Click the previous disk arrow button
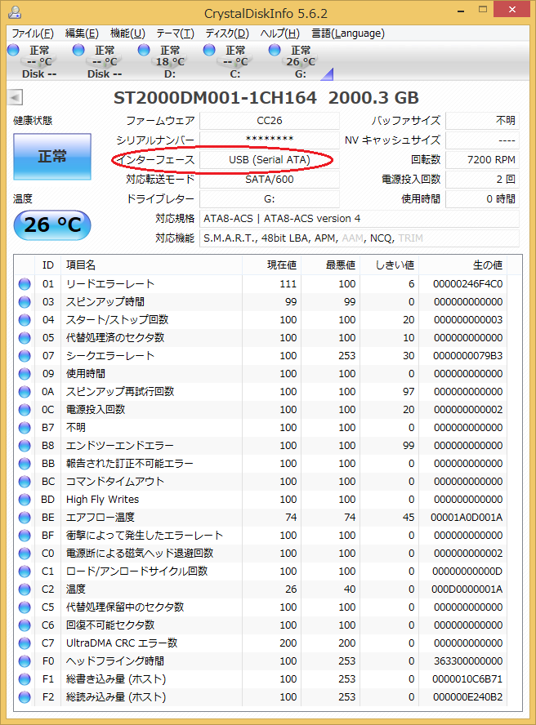This screenshot has width=536, height=725. point(15,97)
